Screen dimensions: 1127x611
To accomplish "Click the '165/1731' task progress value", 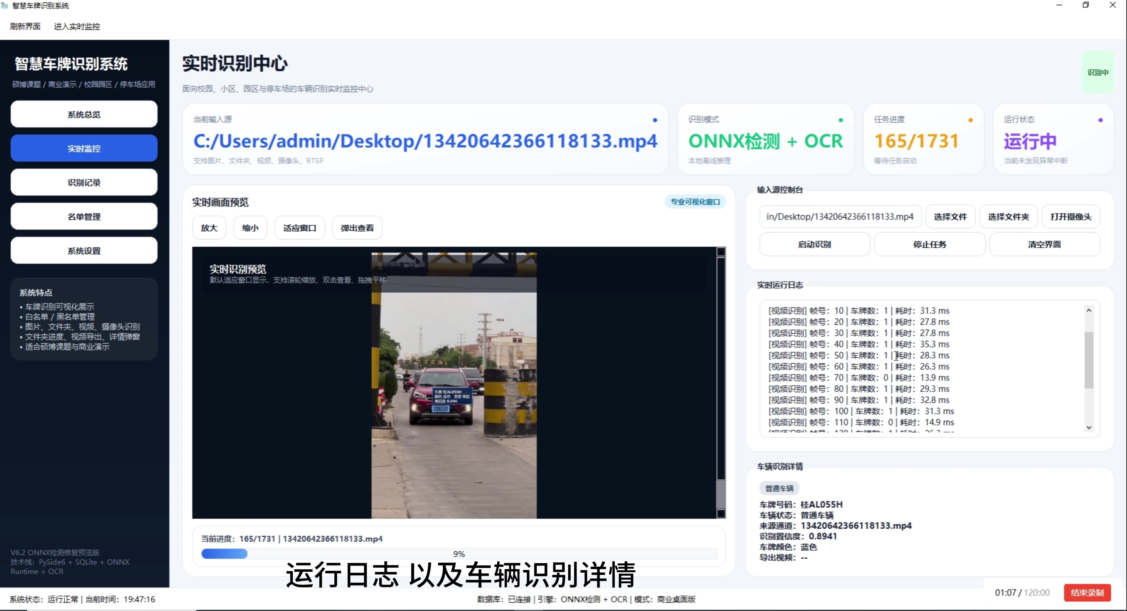I will [917, 141].
